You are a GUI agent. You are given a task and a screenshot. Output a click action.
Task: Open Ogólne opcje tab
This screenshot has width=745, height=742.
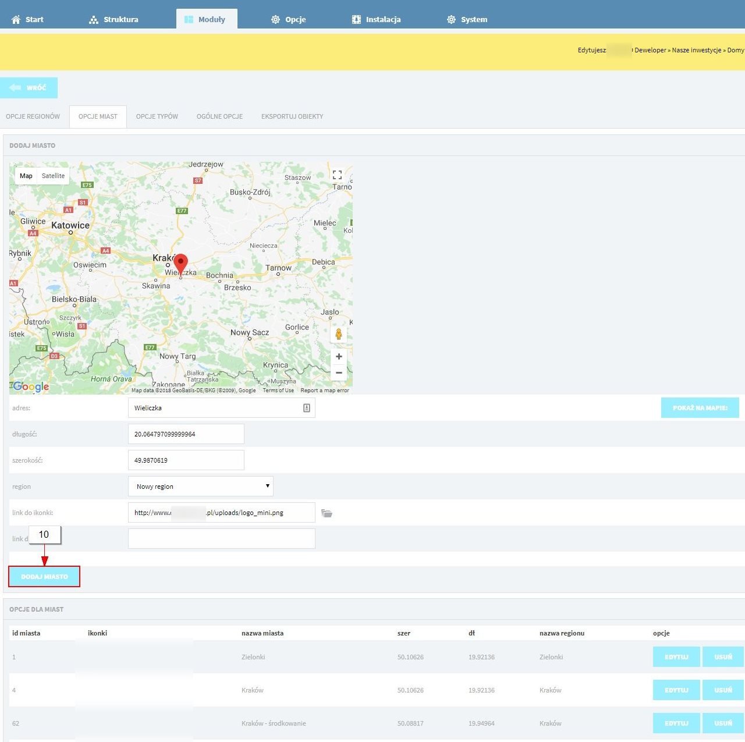[219, 116]
